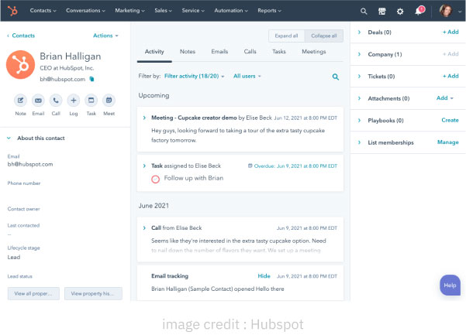This screenshot has width=466, height=335.
Task: Click the Lifecycle stage value Lead
Action: point(14,257)
